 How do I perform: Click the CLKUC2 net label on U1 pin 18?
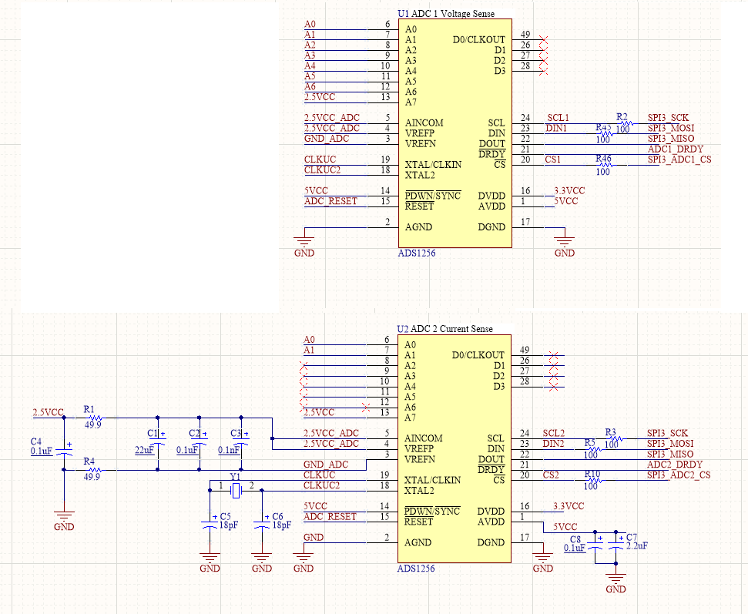322,169
